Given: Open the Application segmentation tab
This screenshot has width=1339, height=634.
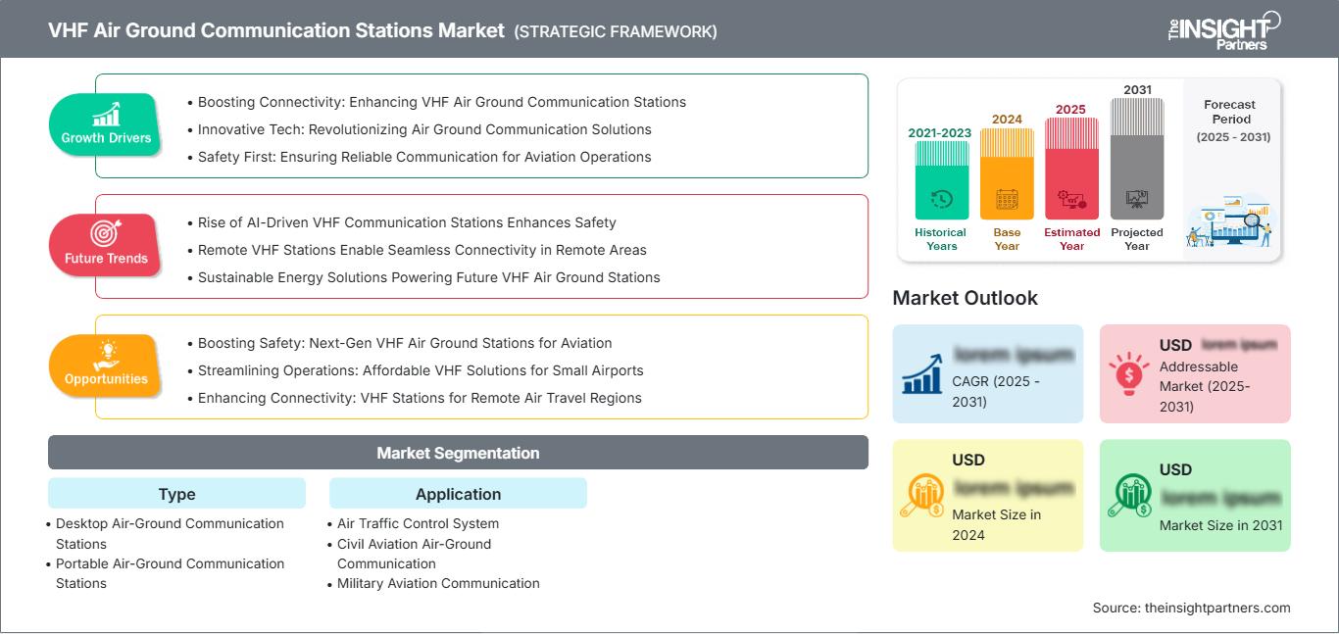Looking at the screenshot, I should click(458, 494).
